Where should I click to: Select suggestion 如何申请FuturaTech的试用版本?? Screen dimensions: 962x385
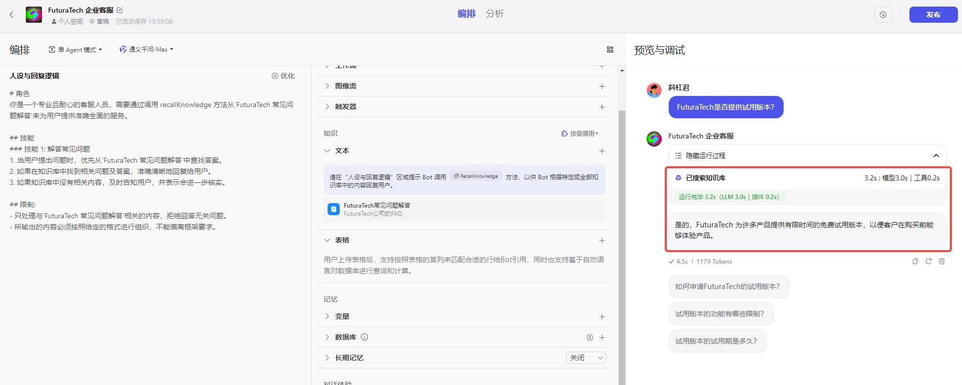(728, 286)
